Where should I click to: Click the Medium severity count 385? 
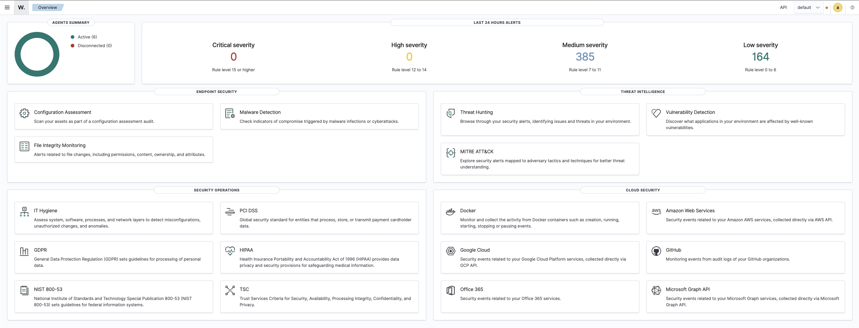[585, 57]
